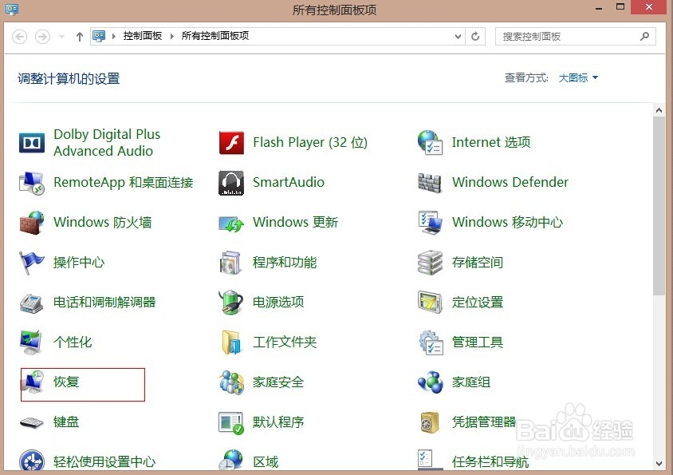Screen dimensions: 673x475
Task: Open the 默认程序 icon
Action: (231, 423)
